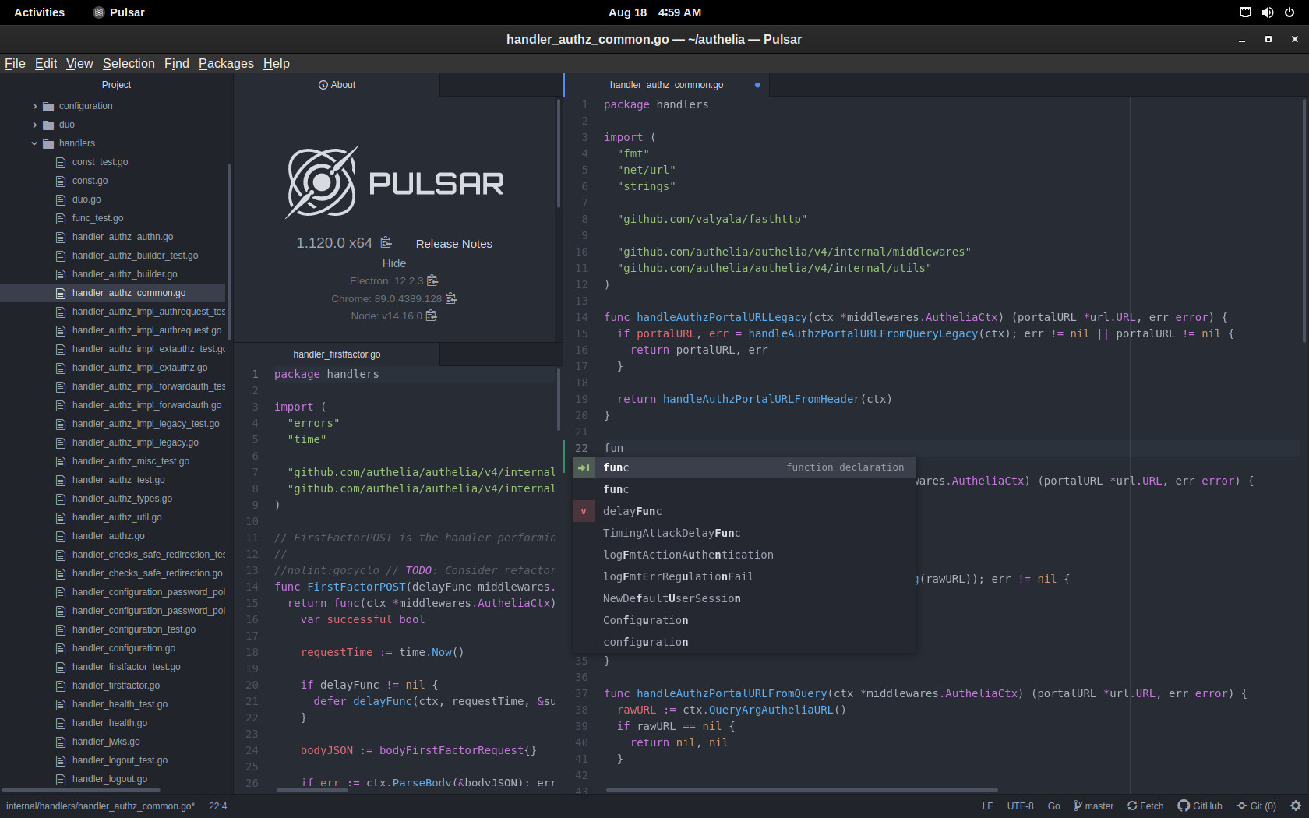Click the clock Aug 18 4:59 AM

654,12
